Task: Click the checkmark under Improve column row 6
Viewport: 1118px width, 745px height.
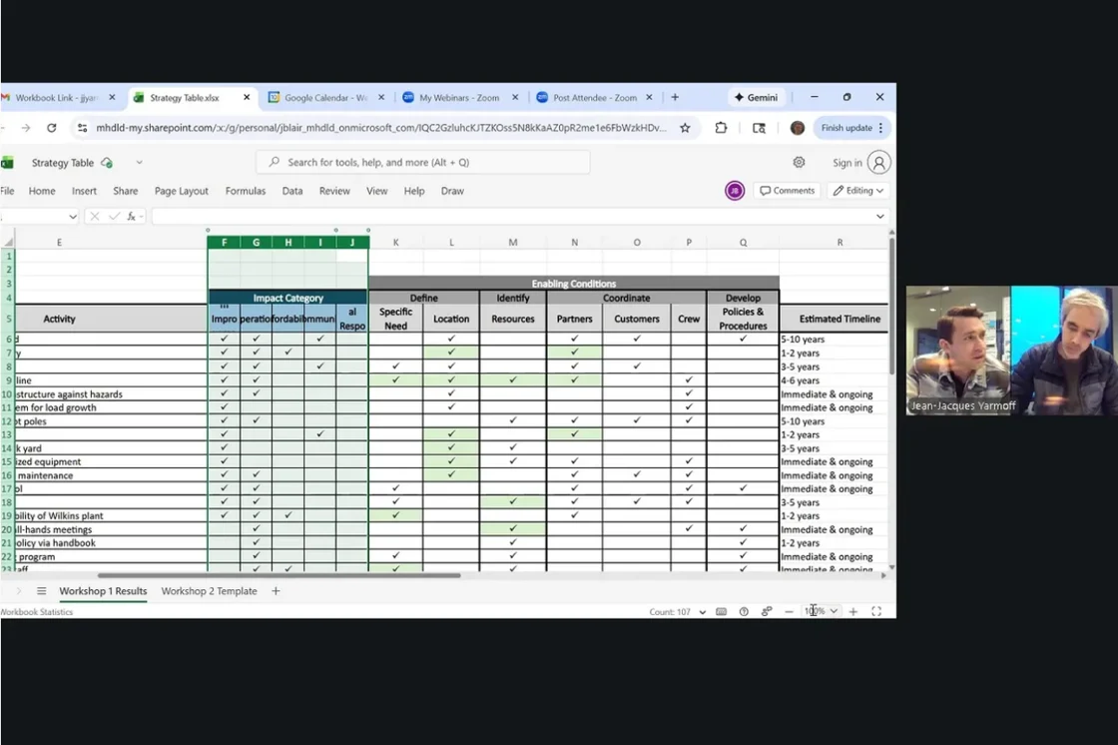Action: [224, 339]
